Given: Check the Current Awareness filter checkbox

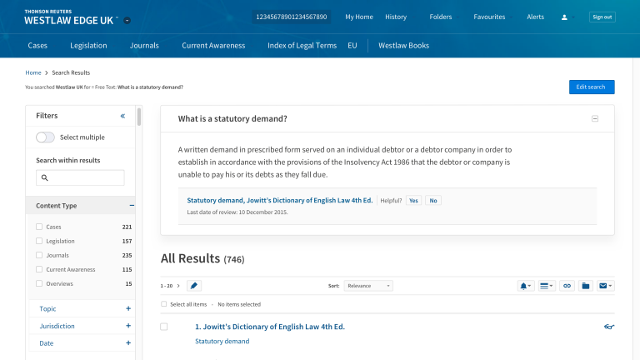Looking at the screenshot, I should pyautogui.click(x=39, y=269).
